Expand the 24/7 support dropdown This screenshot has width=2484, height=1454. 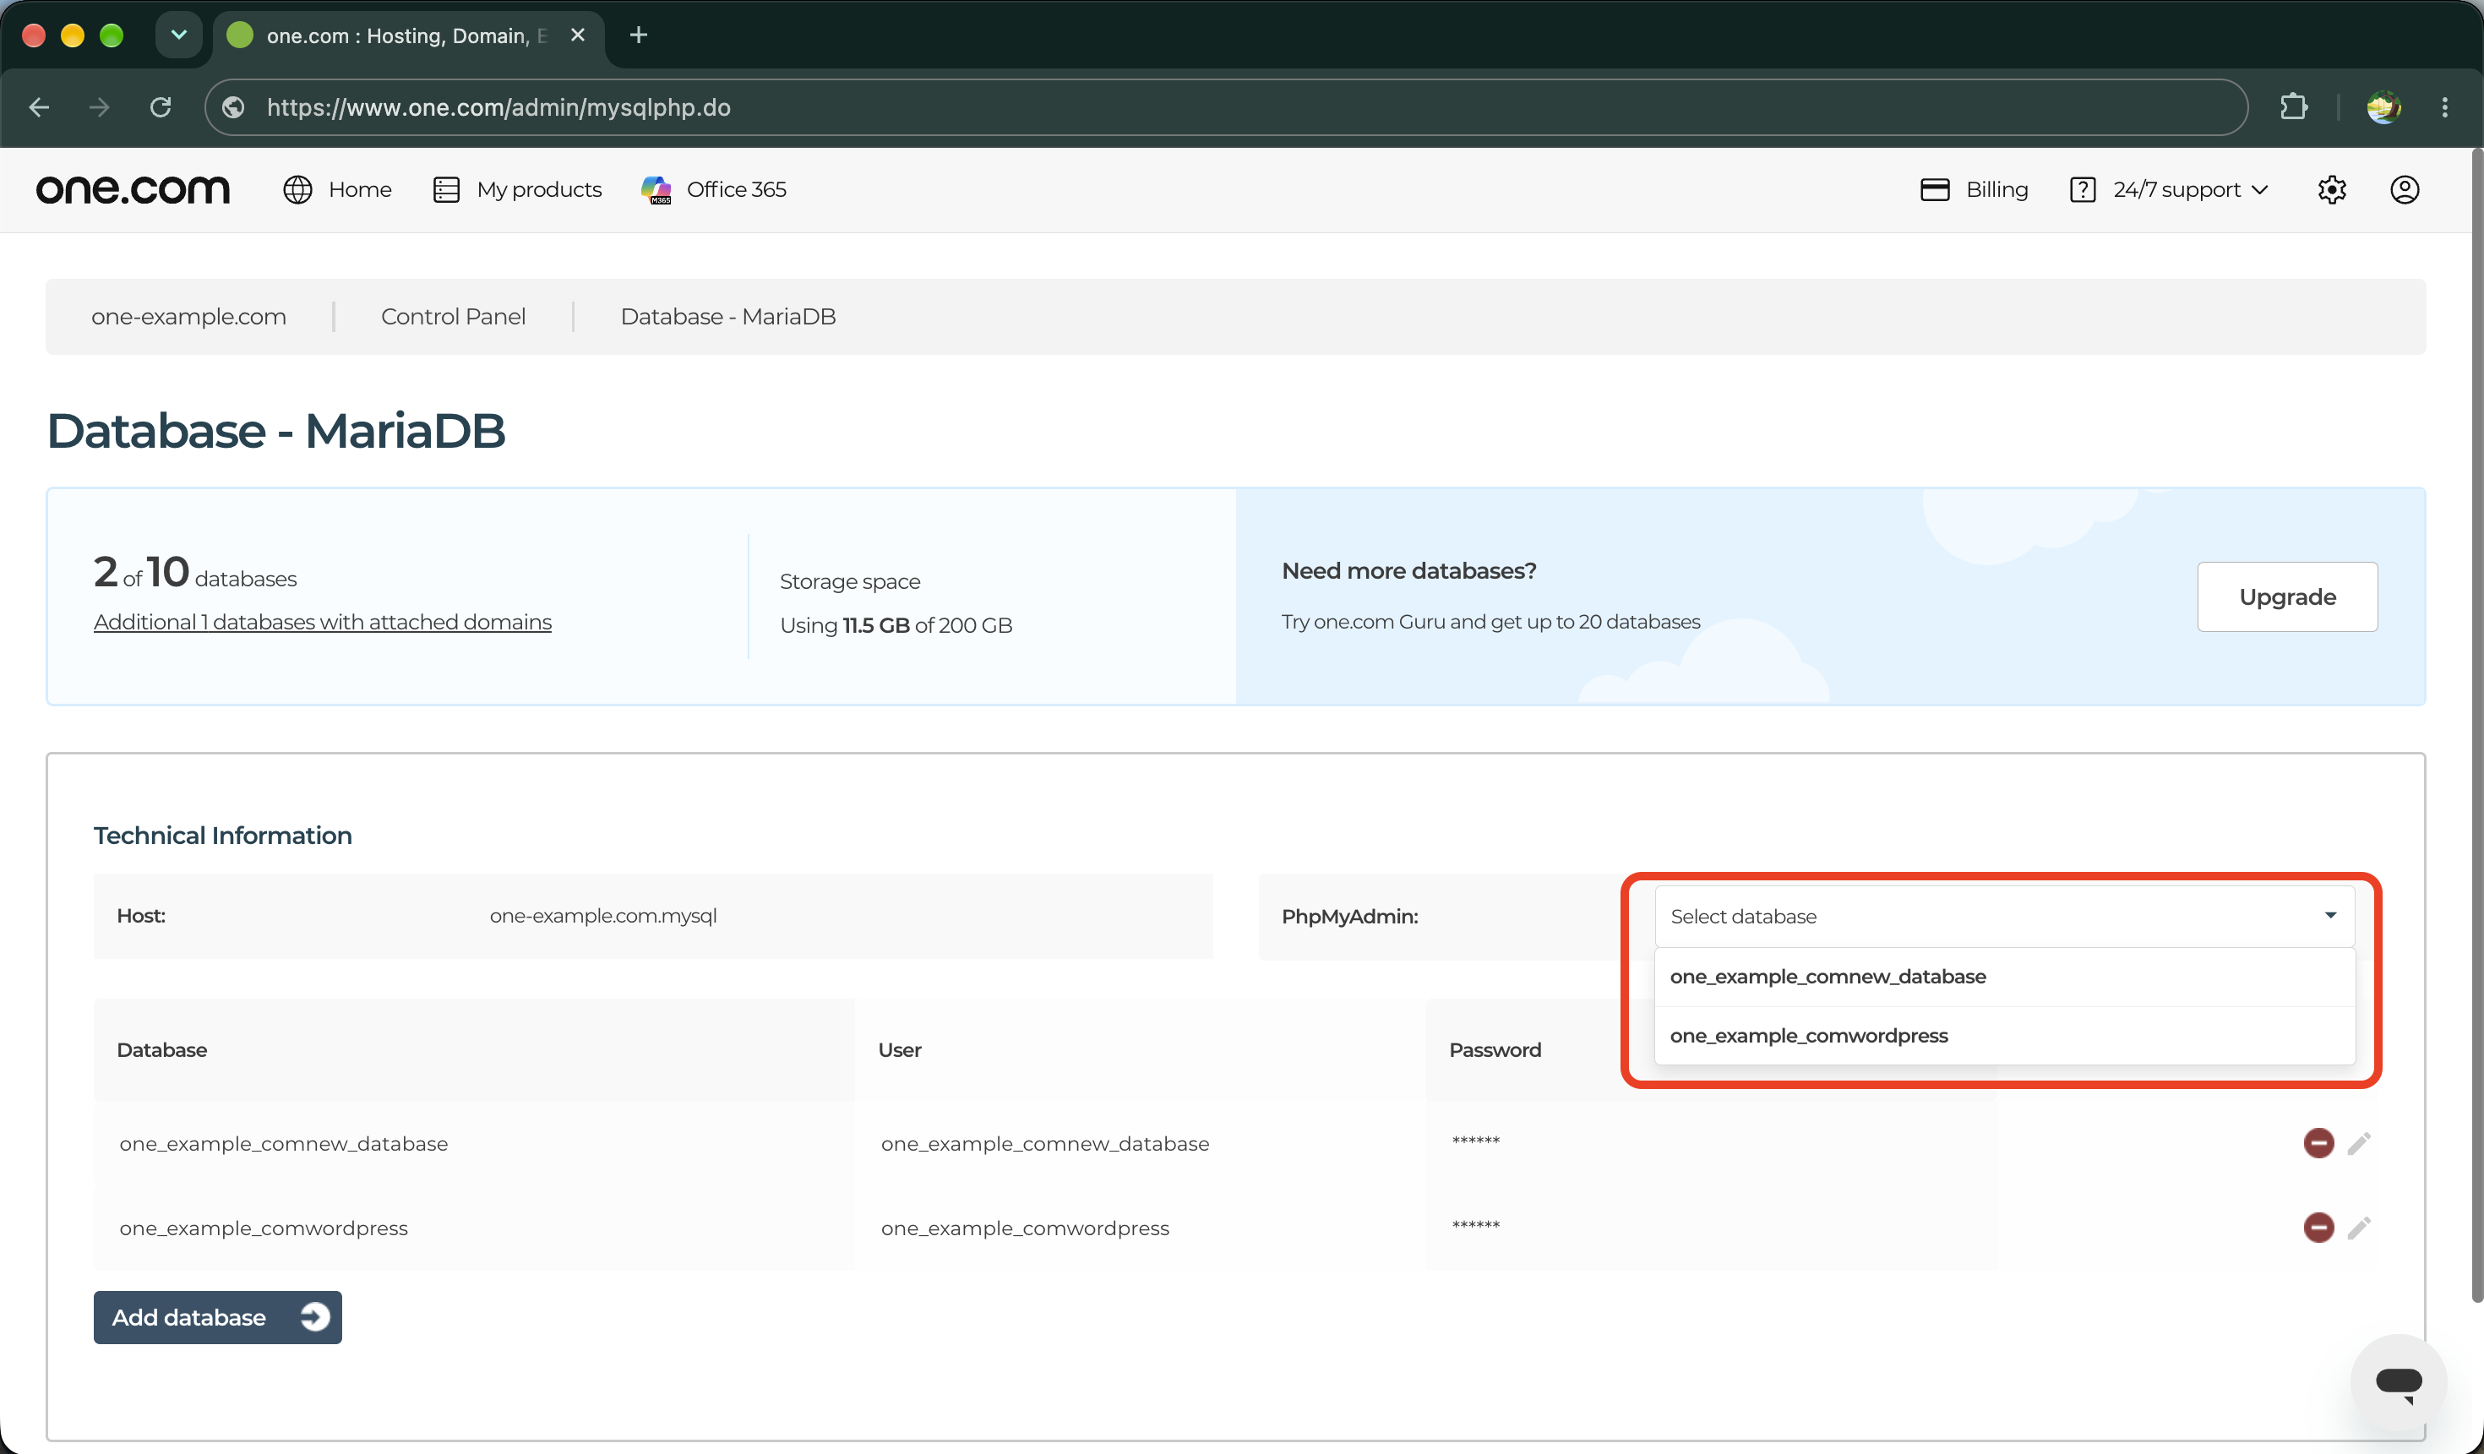click(2170, 189)
